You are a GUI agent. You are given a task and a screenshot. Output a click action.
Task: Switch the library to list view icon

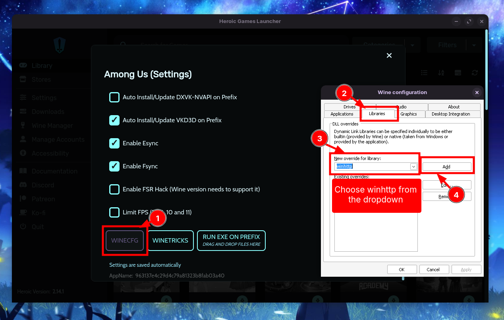[x=424, y=73]
